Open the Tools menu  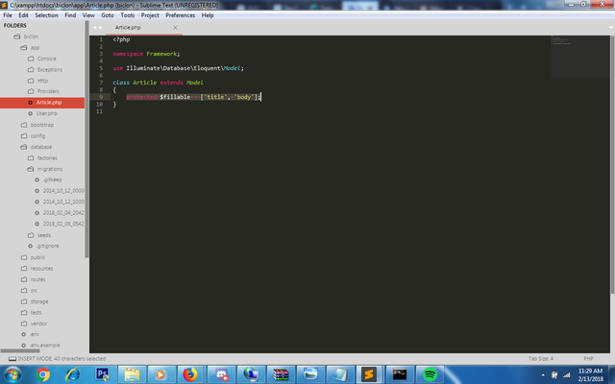(128, 15)
